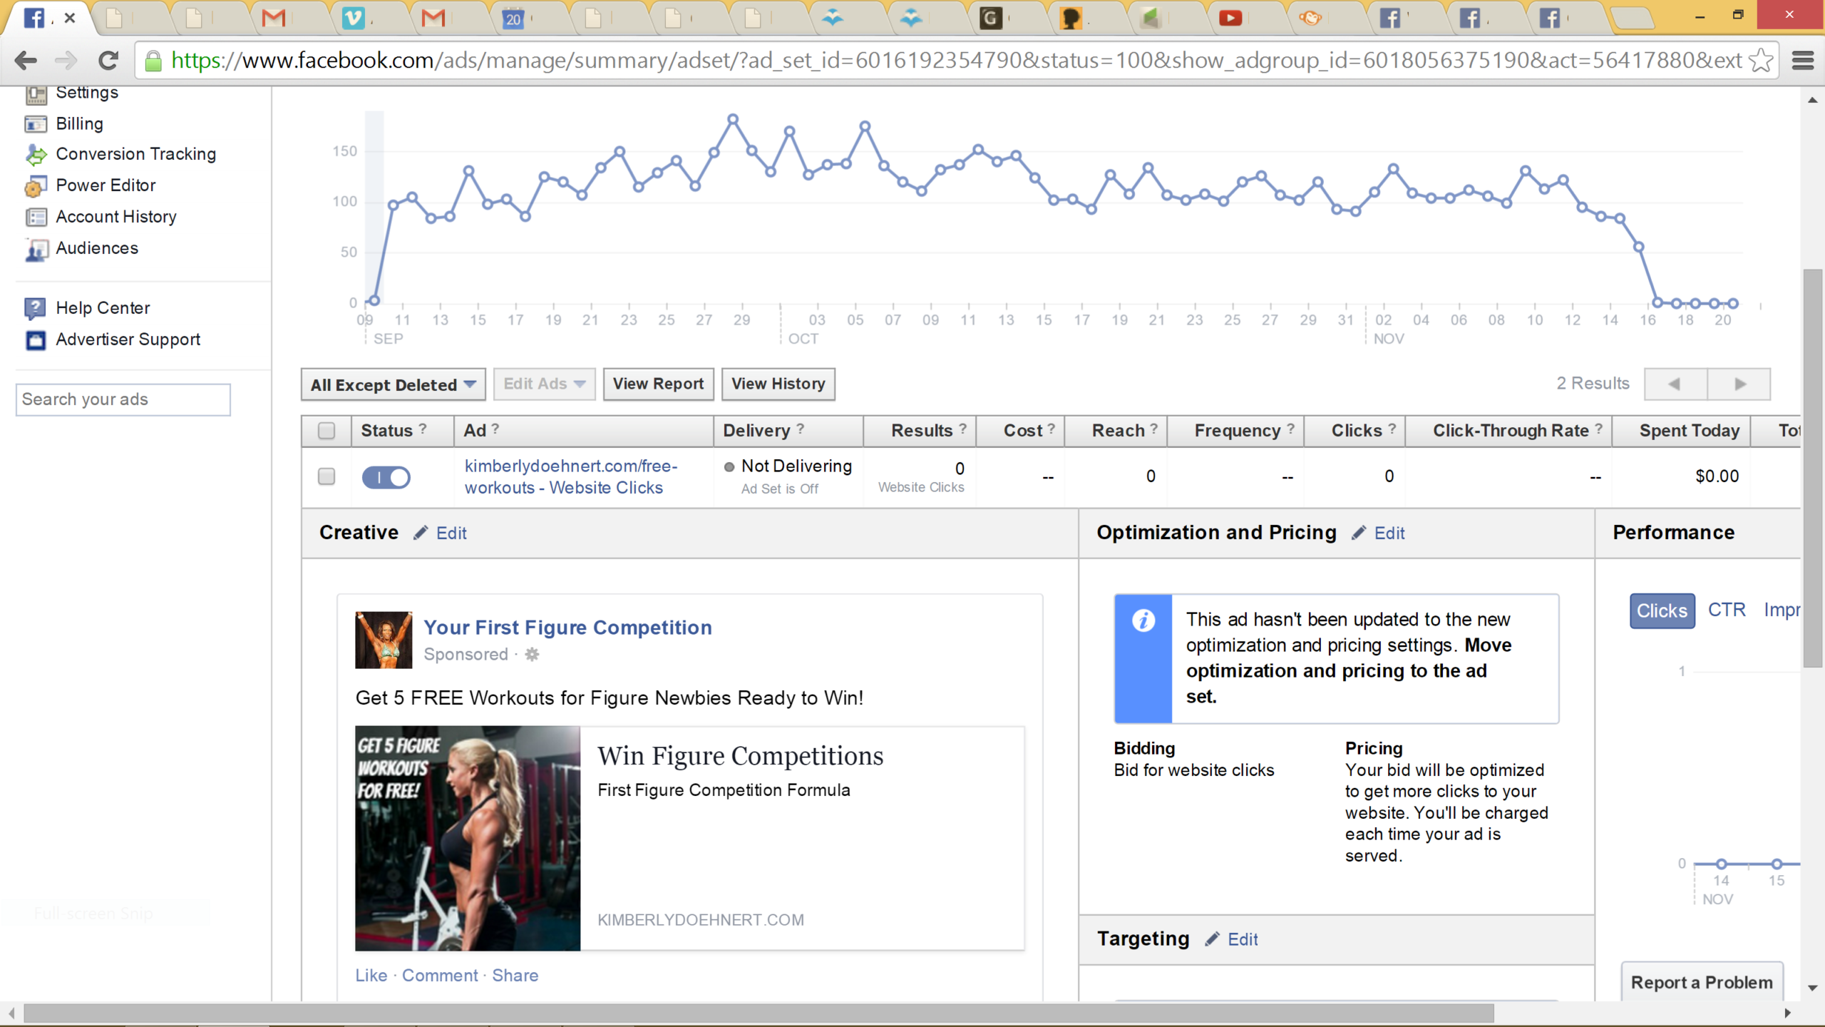Click the Audiences icon in sidebar

tap(36, 249)
